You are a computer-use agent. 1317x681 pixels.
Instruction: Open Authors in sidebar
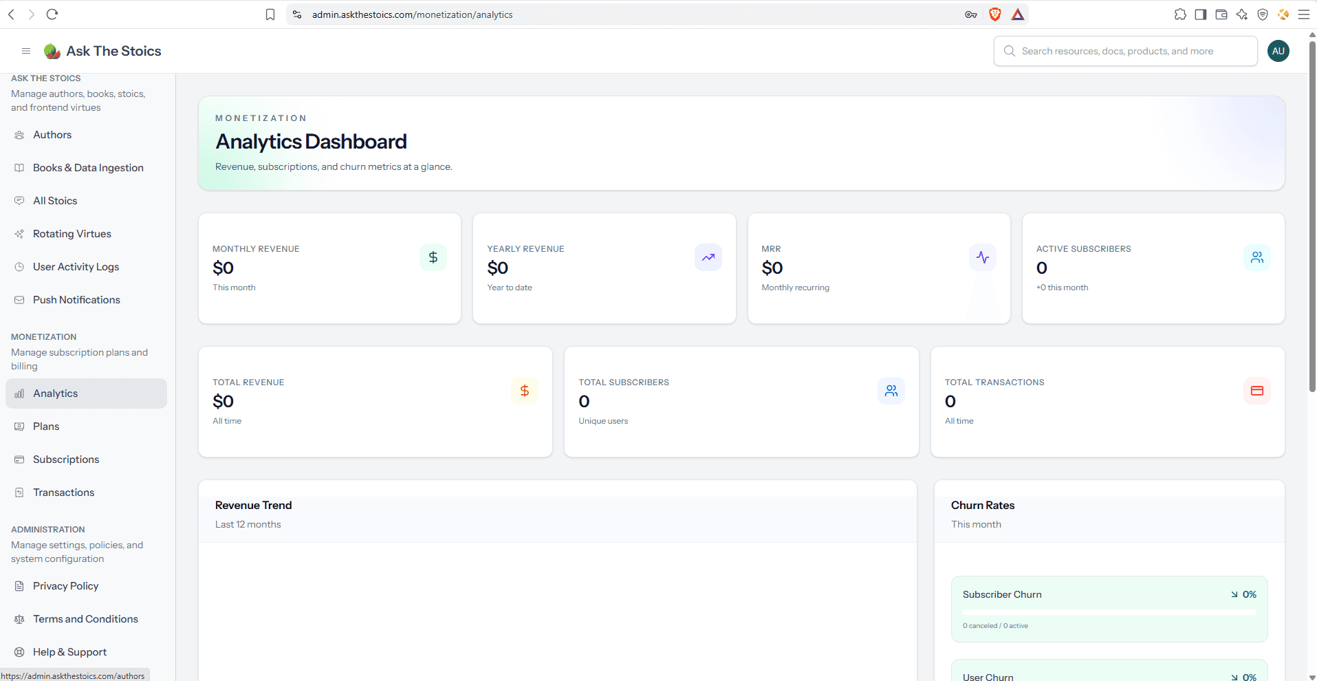[86, 135]
